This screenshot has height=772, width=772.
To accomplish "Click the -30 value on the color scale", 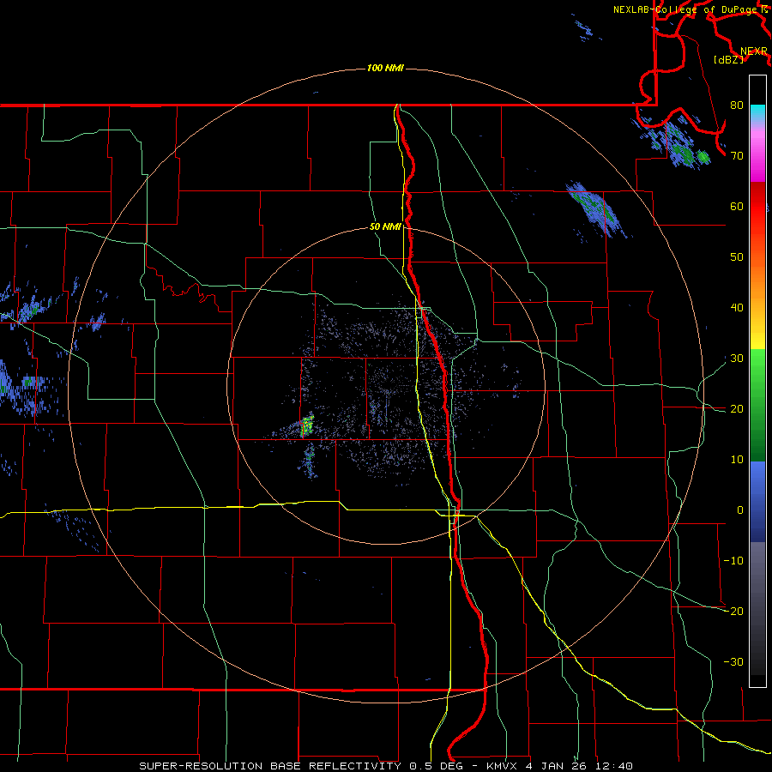I will point(733,661).
